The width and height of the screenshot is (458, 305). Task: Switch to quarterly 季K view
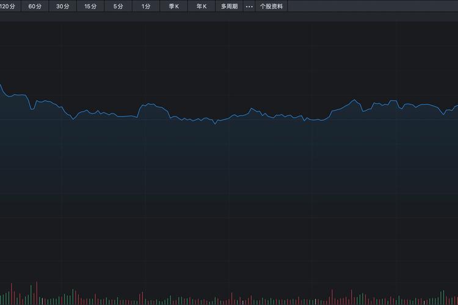173,7
